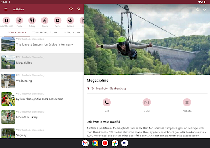The image size is (210, 148).
Task: Switch to the Wed, 11 Jan tab
Action: 72,32
